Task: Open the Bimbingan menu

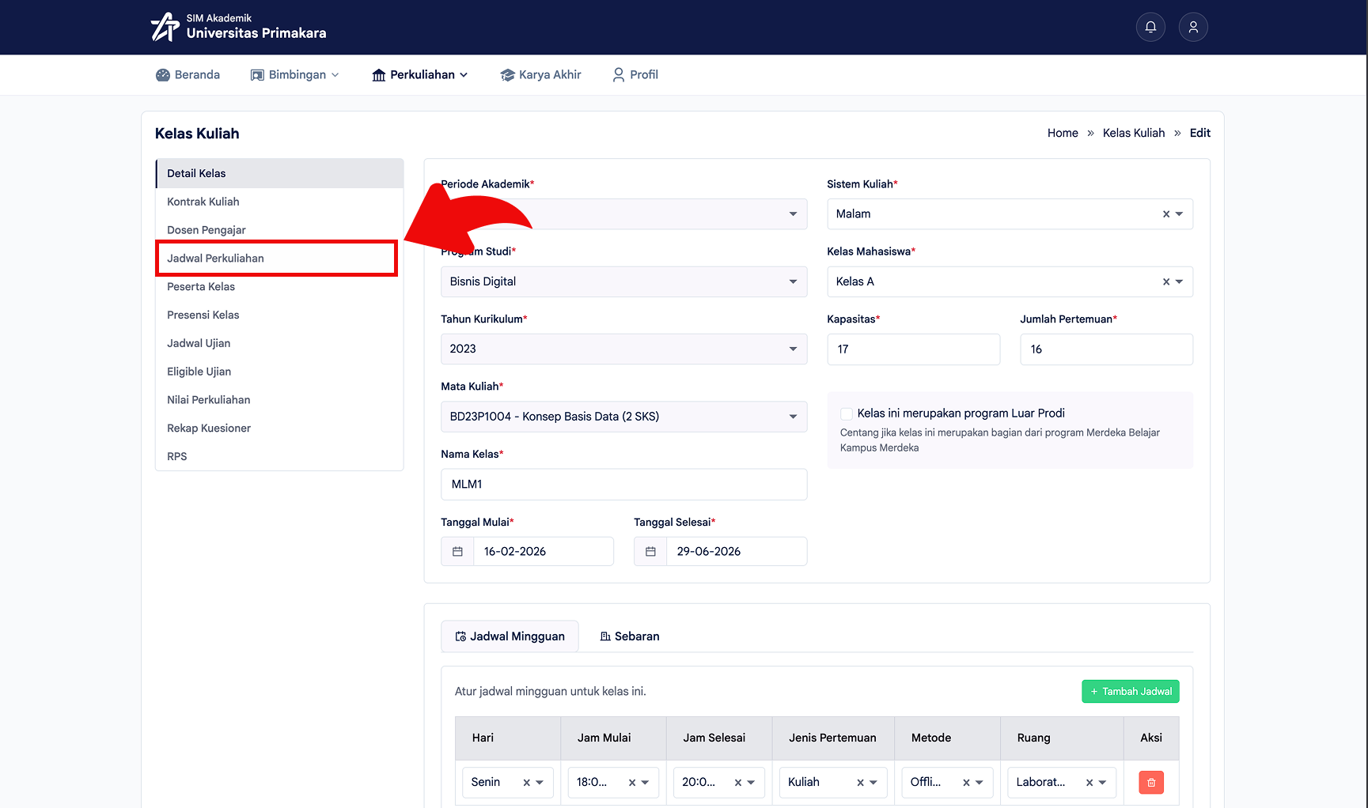Action: coord(294,74)
